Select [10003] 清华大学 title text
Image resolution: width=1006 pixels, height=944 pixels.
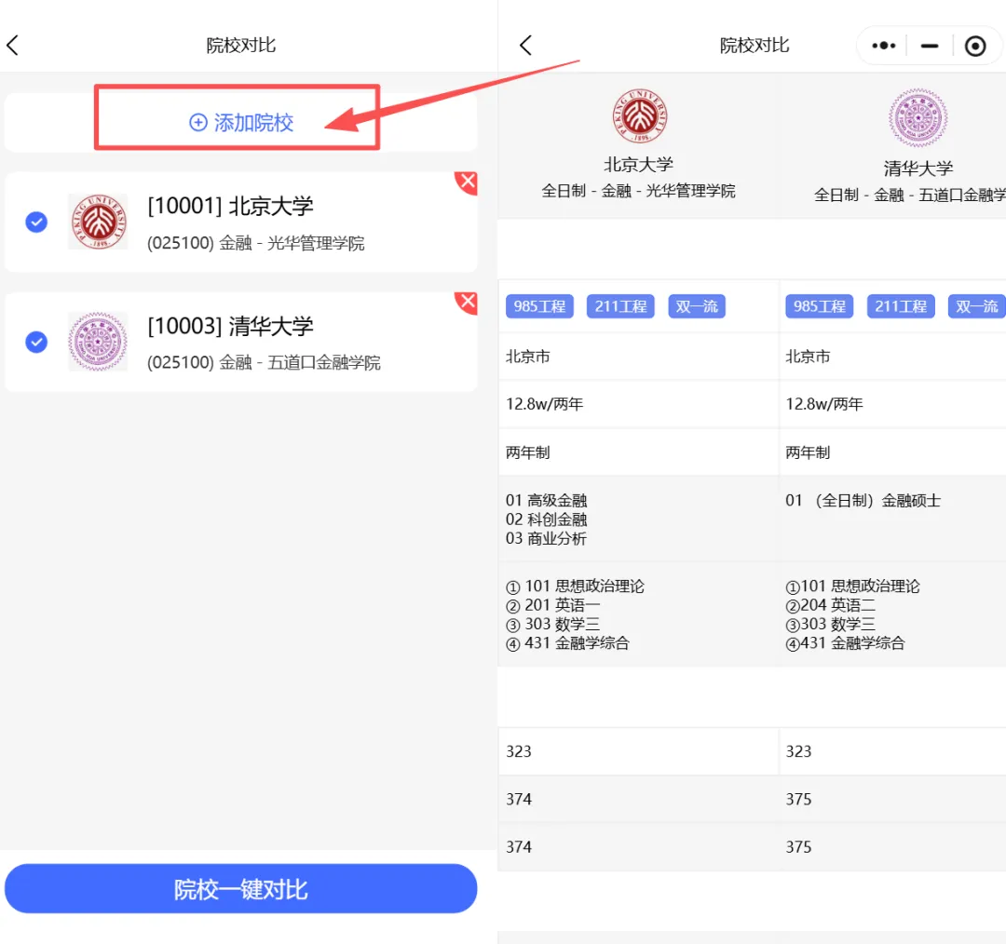pyautogui.click(x=230, y=327)
